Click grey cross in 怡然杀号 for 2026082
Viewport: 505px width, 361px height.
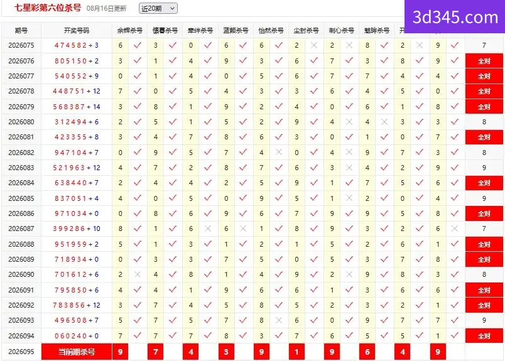279,152
